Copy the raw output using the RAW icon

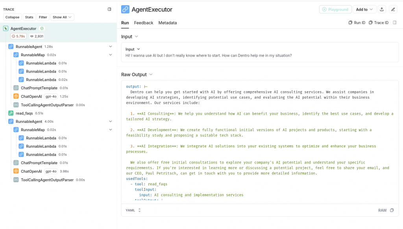[392, 211]
